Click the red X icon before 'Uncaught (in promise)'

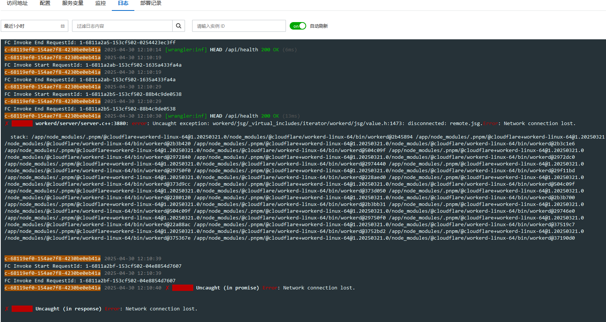[167, 288]
